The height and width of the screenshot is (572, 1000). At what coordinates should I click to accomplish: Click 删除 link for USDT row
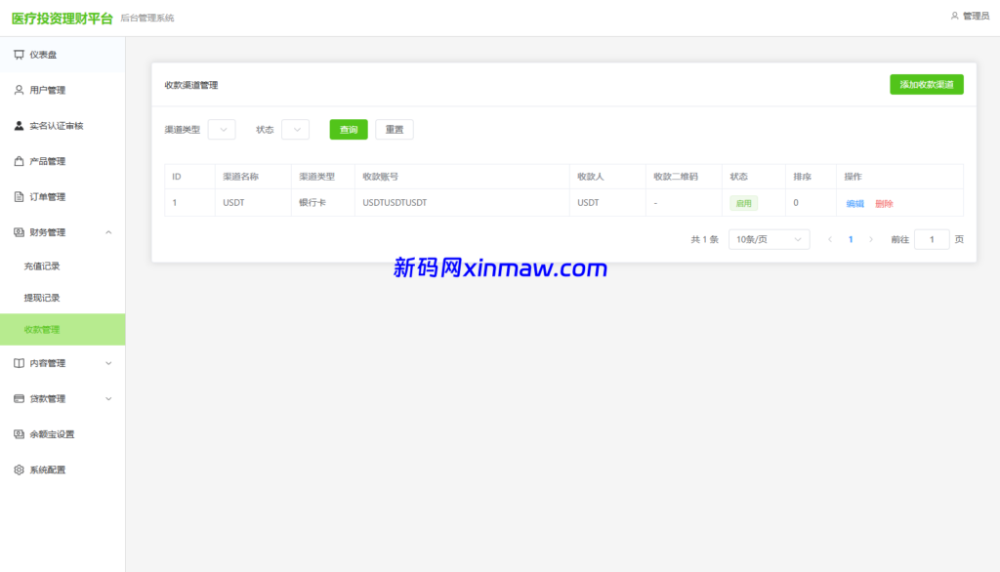click(884, 203)
